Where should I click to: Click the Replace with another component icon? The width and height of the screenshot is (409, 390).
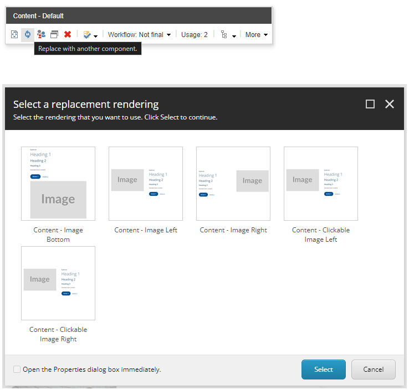click(27, 34)
